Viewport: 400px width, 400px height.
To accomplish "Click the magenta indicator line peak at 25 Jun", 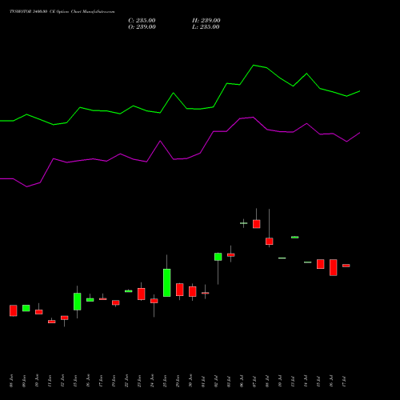I will tap(160, 141).
